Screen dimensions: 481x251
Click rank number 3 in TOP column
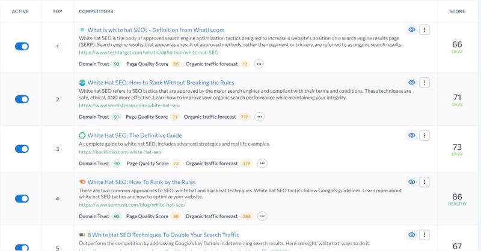pyautogui.click(x=57, y=149)
